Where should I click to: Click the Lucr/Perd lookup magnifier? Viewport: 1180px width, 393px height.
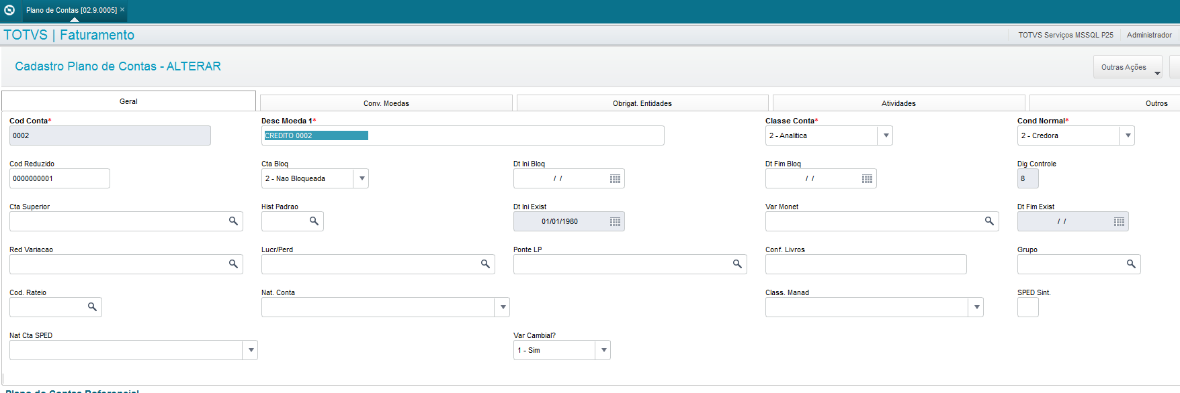(x=485, y=264)
